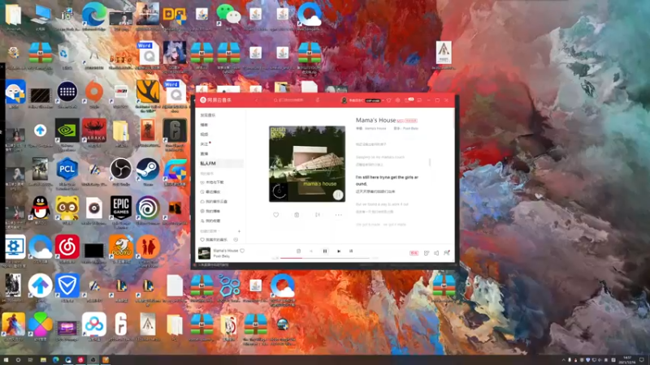Open the sound effects icon in player bar
650x365 pixels.
(x=427, y=253)
